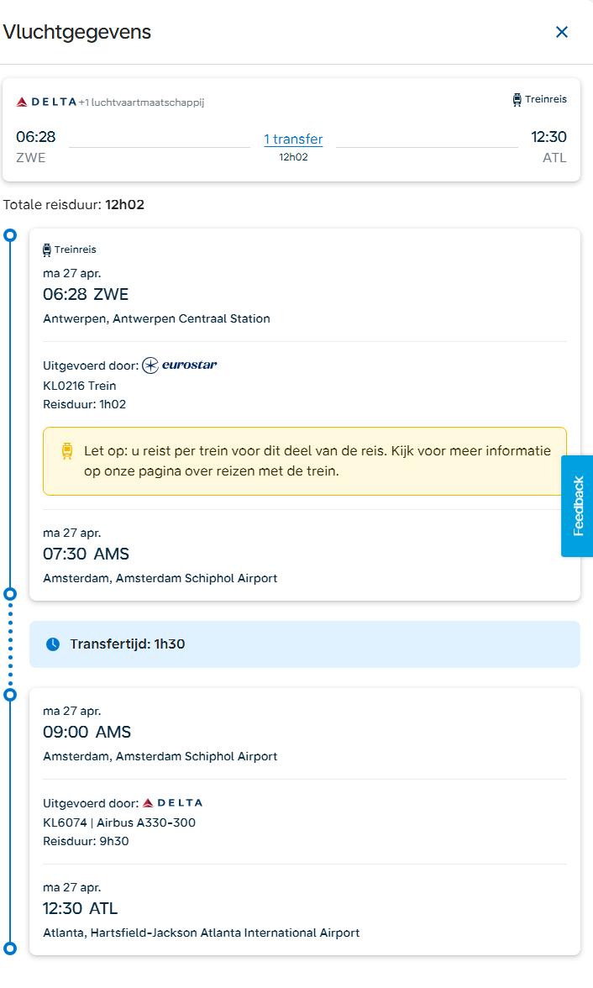Click the timeline marker below Transfertijd

[x=10, y=695]
